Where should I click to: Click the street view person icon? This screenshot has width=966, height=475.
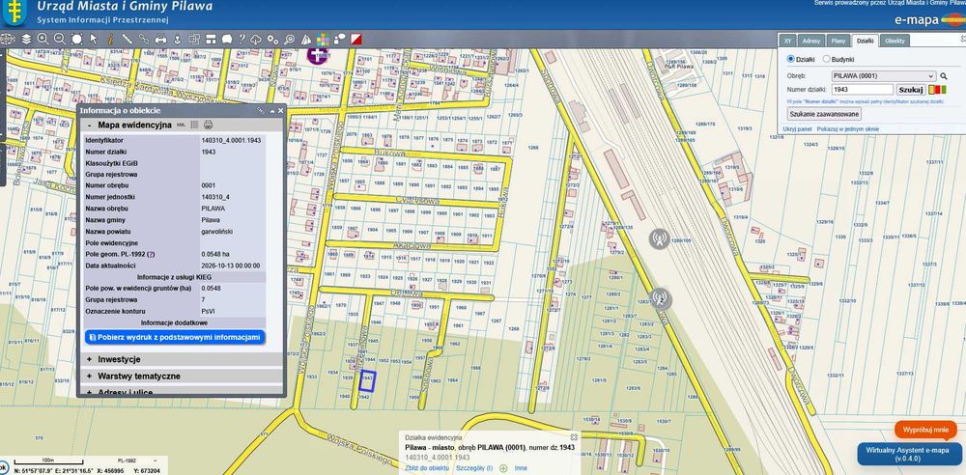[x=177, y=39]
